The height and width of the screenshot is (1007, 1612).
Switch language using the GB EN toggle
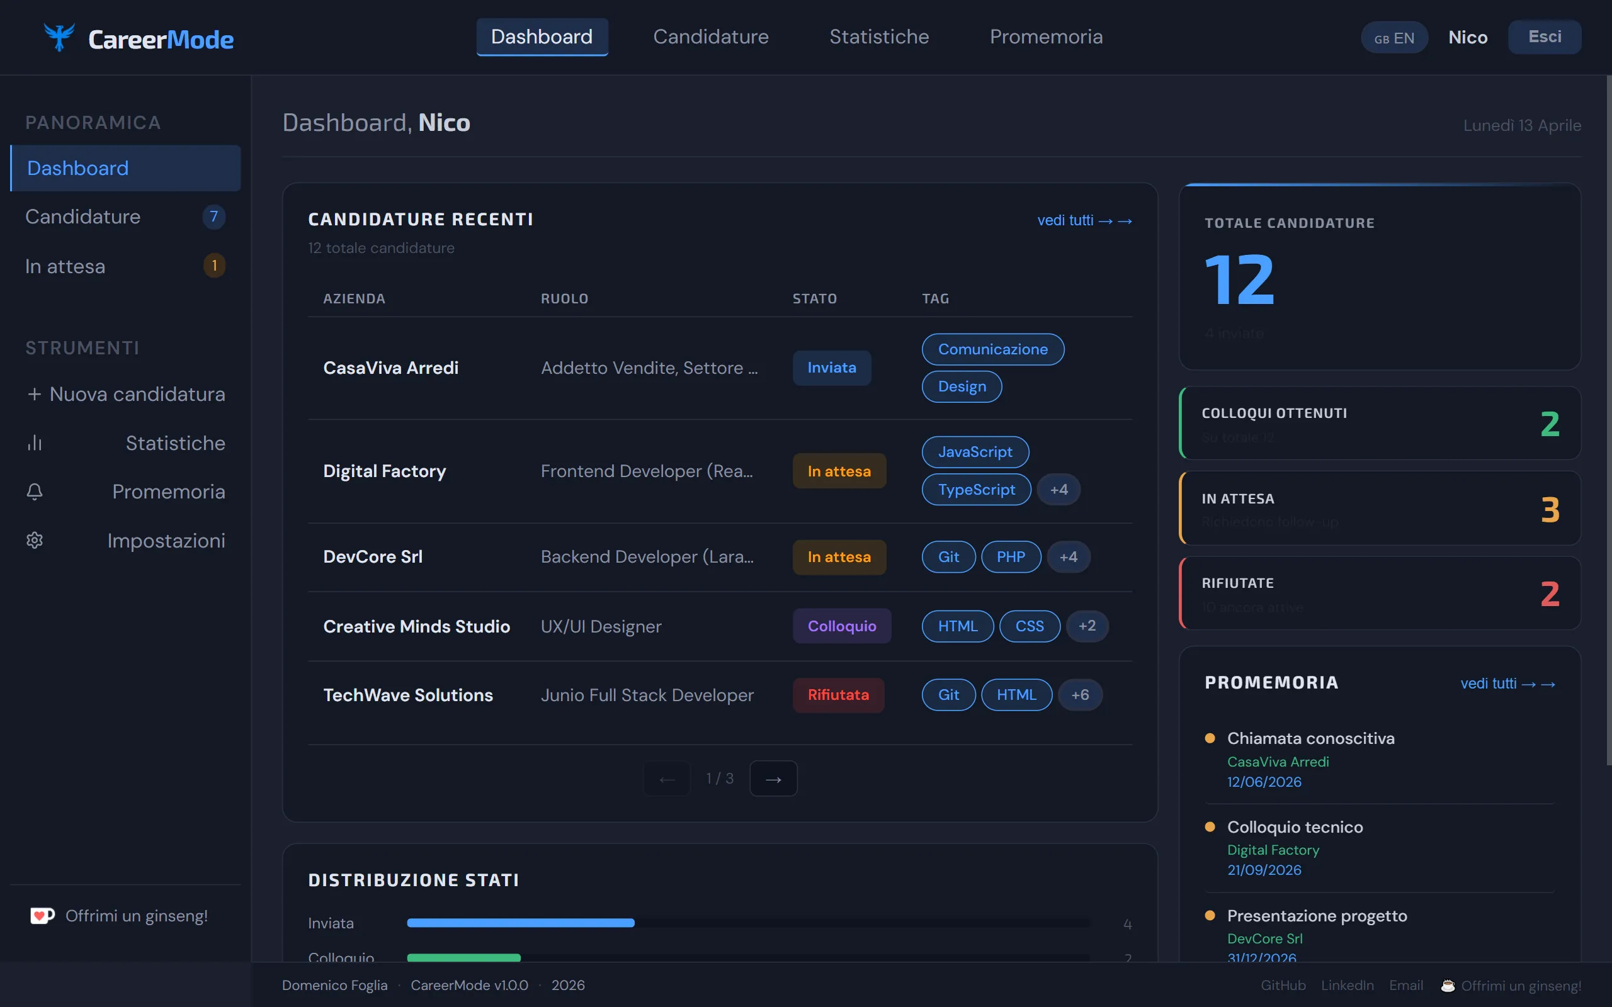coord(1393,37)
